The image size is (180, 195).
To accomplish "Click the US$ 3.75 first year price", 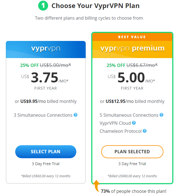I will coord(45,78).
